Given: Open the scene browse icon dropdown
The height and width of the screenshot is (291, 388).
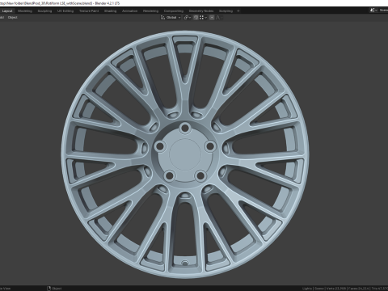Looking at the screenshot, I should tap(373, 11).
